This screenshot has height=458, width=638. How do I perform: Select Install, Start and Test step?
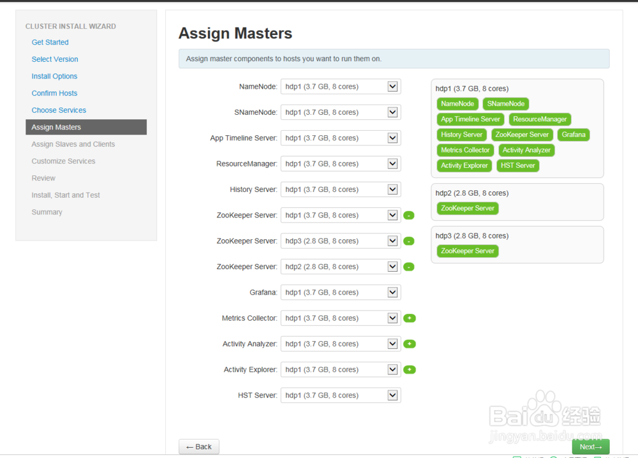[x=66, y=195]
